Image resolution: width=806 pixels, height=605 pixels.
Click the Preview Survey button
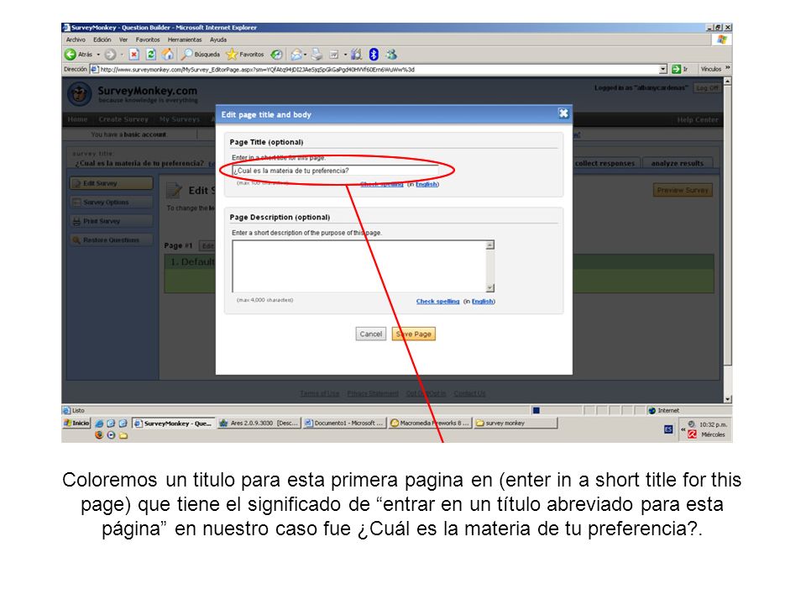(x=683, y=190)
